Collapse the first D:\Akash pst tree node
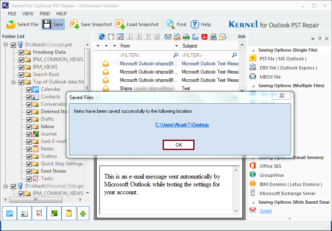The image size is (332, 231). coord(6,45)
